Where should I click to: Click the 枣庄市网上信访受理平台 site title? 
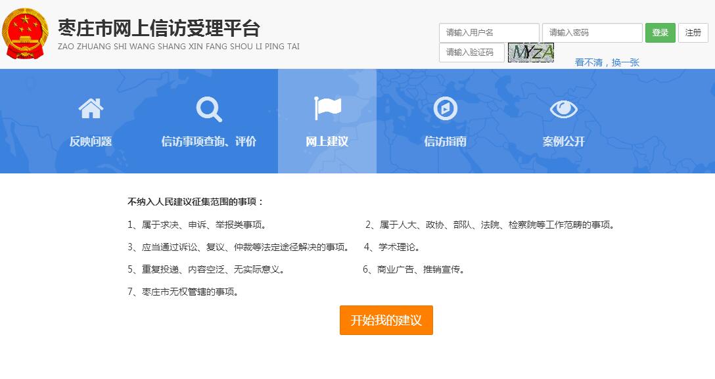[x=159, y=28]
